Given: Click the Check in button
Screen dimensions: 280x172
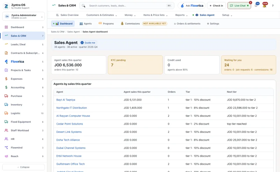Looking at the screenshot, I should click(216, 6).
